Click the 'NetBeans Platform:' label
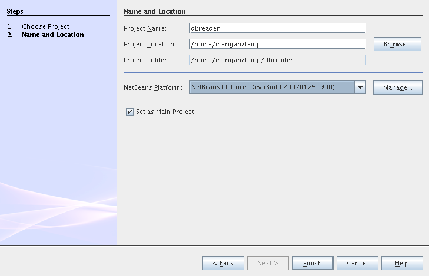 (x=153, y=87)
